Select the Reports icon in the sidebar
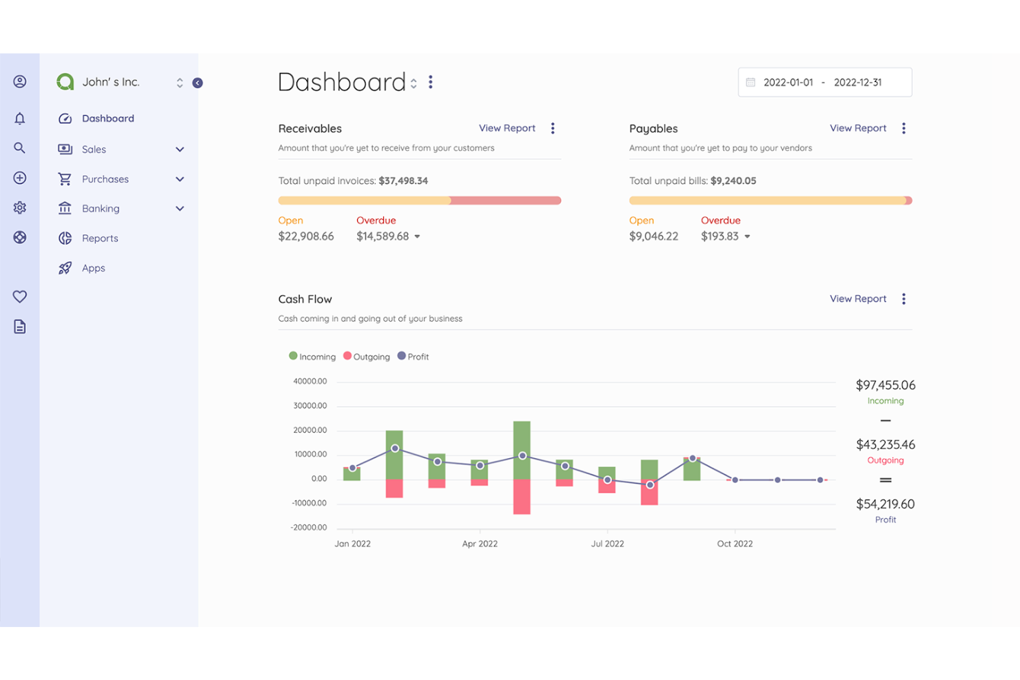The image size is (1020, 680). click(65, 238)
